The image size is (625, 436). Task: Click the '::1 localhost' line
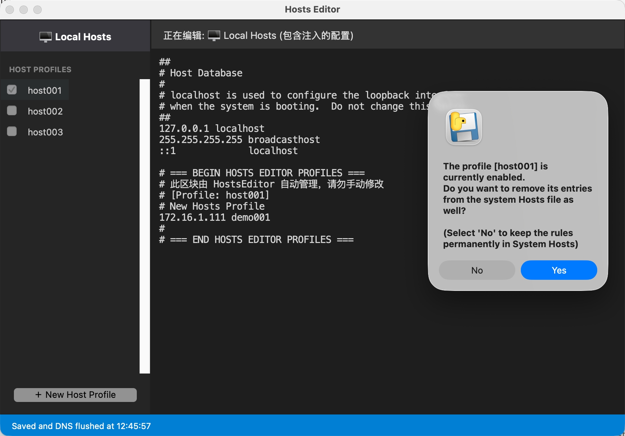228,151
